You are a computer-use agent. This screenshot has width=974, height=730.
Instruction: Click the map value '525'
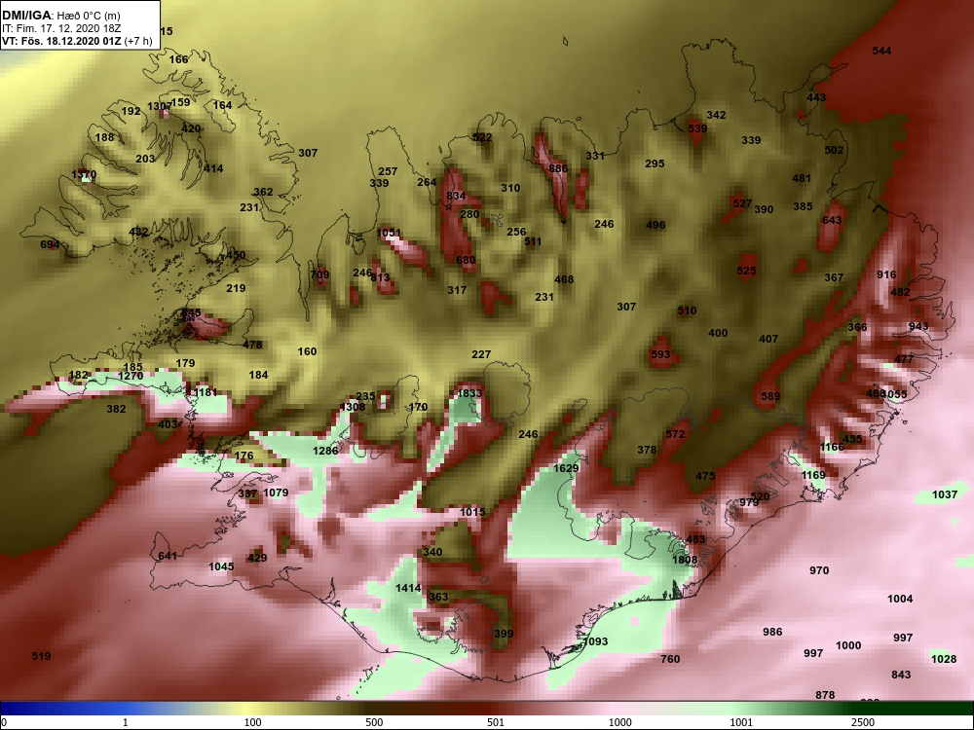(747, 270)
